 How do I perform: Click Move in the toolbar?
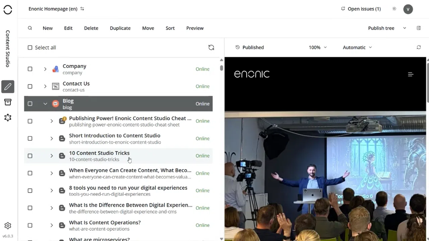click(x=148, y=28)
